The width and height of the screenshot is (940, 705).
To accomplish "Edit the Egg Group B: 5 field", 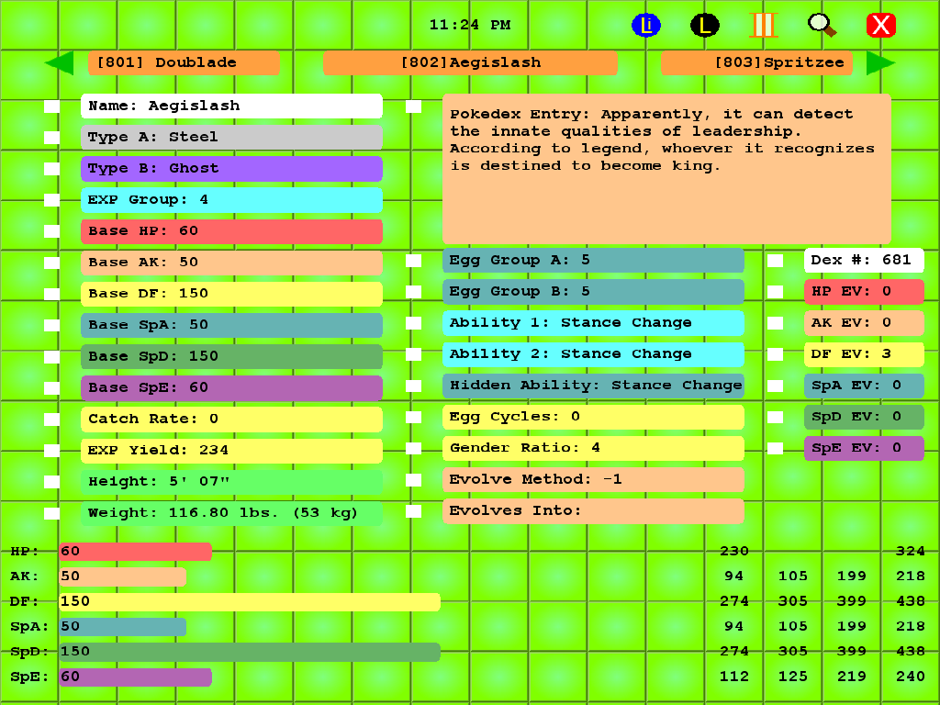I will (x=594, y=291).
